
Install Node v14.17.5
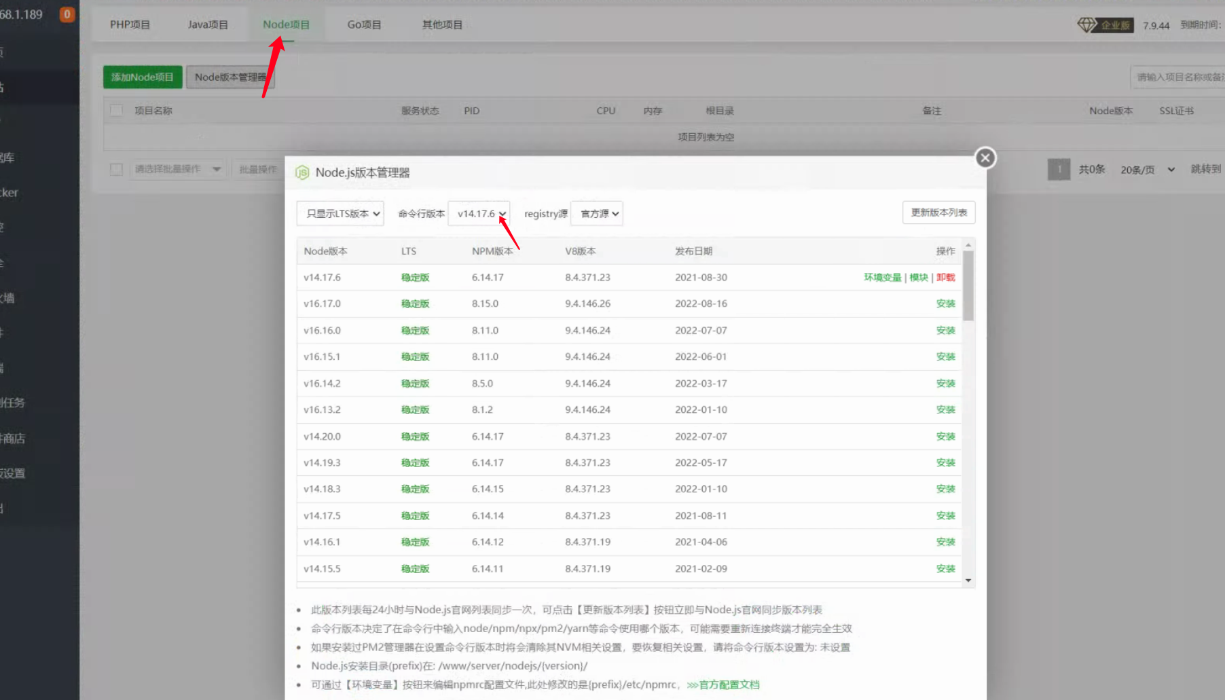point(945,516)
